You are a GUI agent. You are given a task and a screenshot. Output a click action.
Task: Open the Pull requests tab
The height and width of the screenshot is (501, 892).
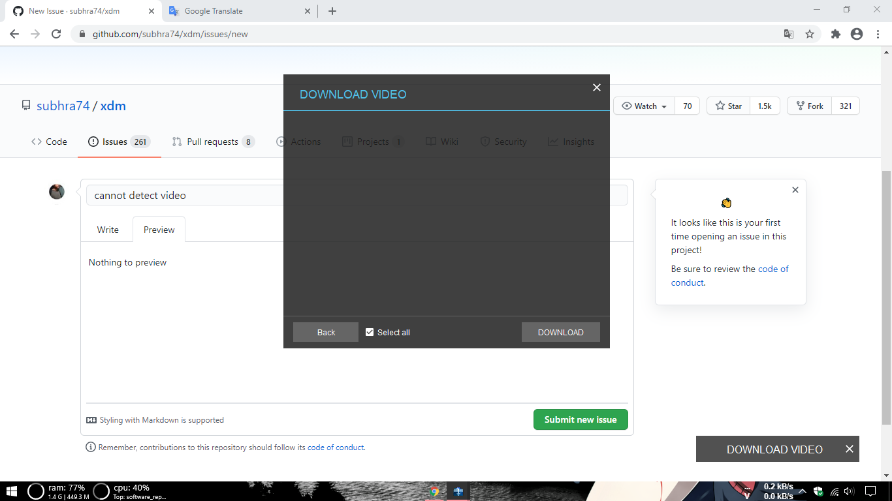213,142
